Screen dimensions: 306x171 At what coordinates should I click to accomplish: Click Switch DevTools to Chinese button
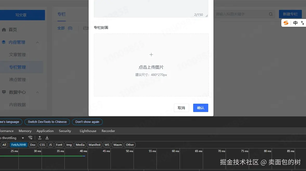(47, 122)
